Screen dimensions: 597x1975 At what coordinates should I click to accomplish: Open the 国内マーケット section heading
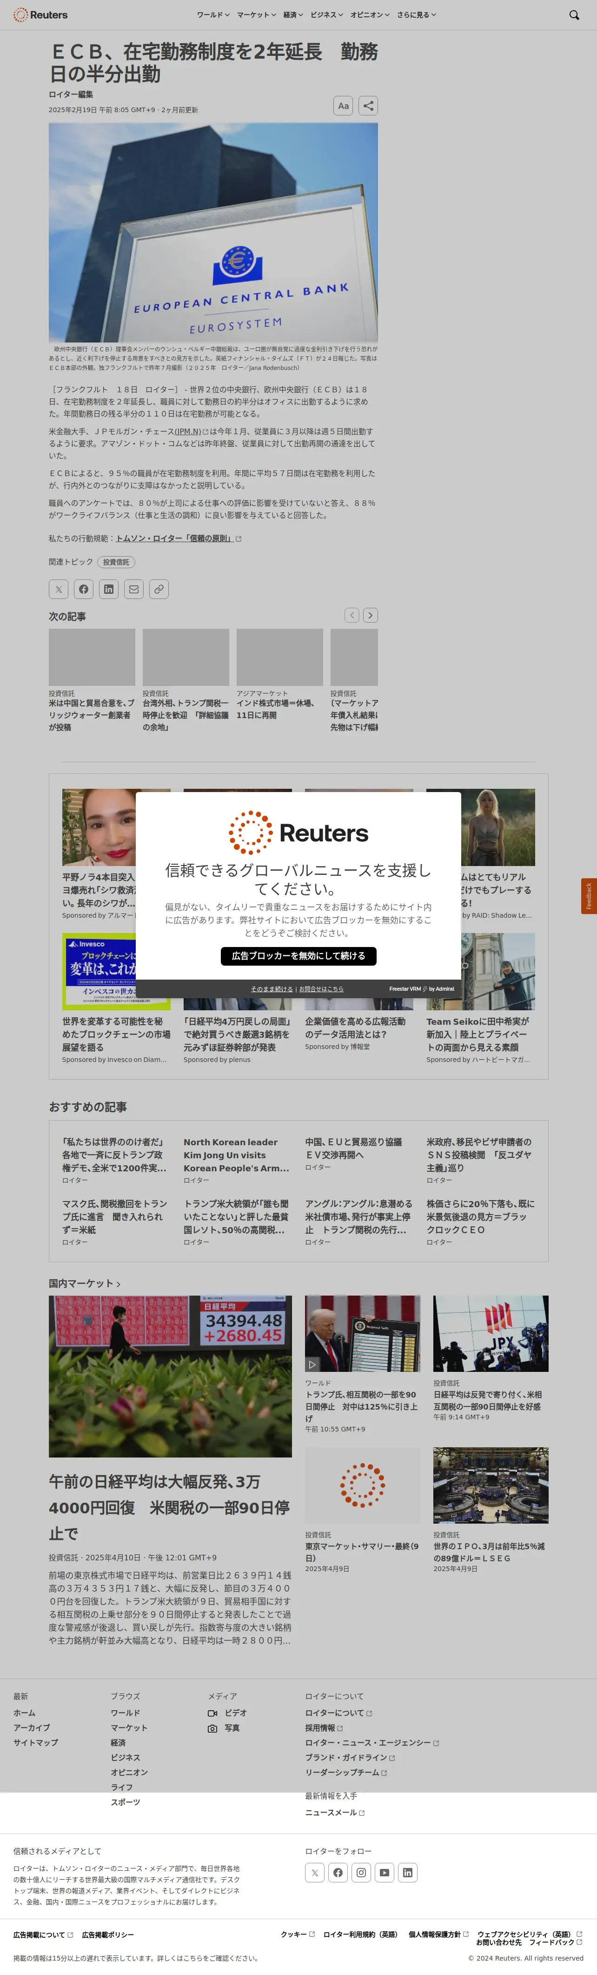point(84,1283)
